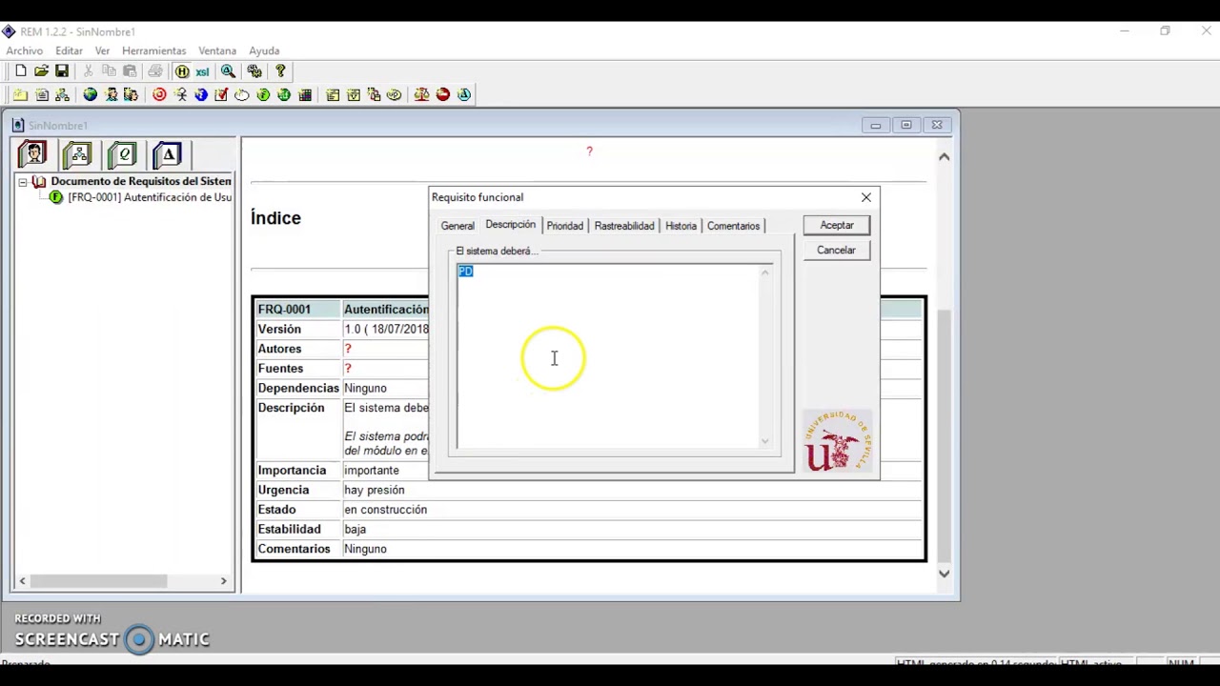This screenshot has height=686, width=1220.
Task: Click the magnifying glass search icon
Action: tap(229, 71)
